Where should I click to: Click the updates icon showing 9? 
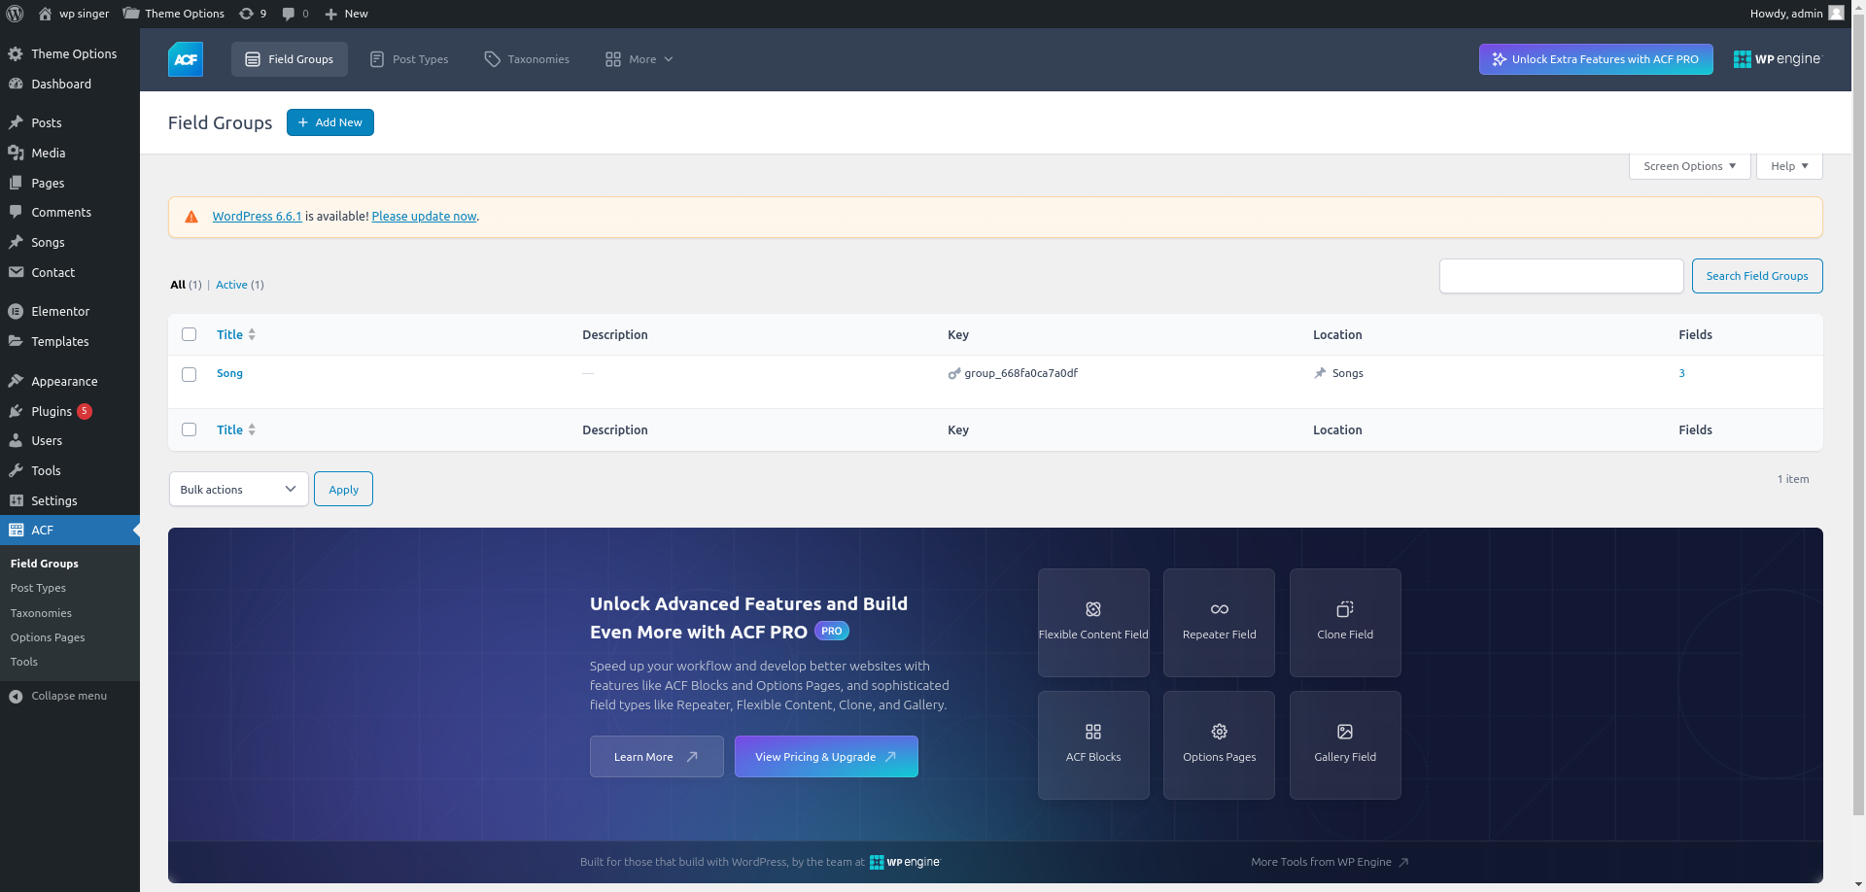point(253,14)
